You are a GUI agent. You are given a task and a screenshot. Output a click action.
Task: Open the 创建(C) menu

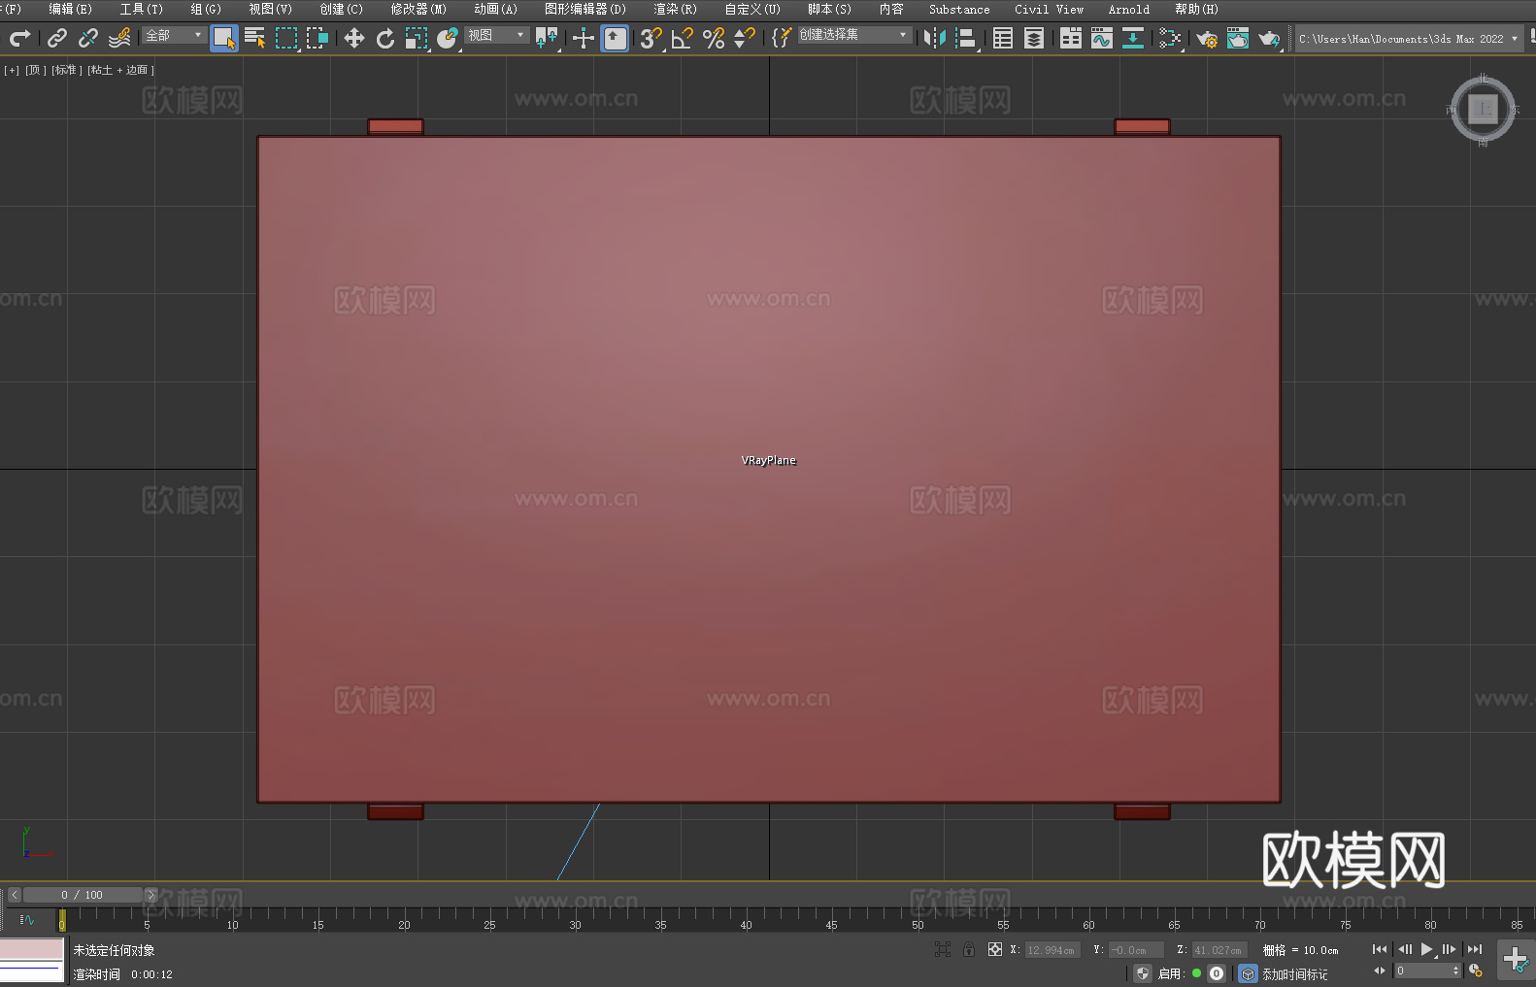(x=342, y=9)
